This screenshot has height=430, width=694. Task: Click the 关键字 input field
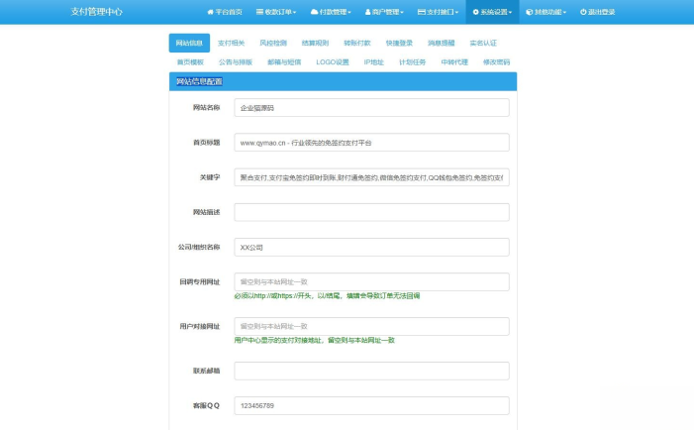pyautogui.click(x=372, y=177)
